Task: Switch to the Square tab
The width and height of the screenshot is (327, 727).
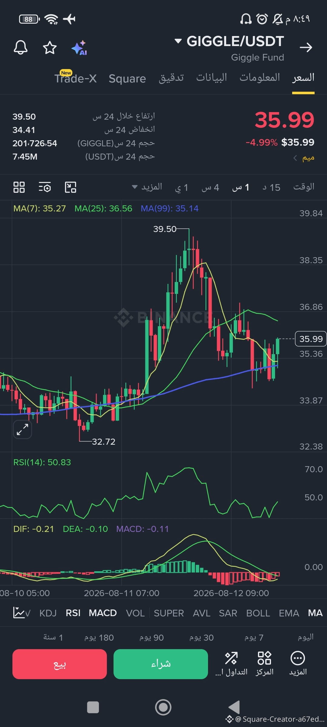Action: click(127, 78)
